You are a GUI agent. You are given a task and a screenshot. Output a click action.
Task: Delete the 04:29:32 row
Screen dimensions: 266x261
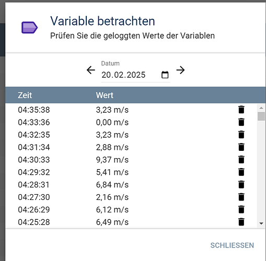click(241, 172)
